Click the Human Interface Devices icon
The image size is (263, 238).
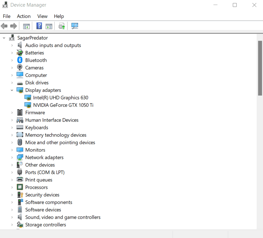20,120
